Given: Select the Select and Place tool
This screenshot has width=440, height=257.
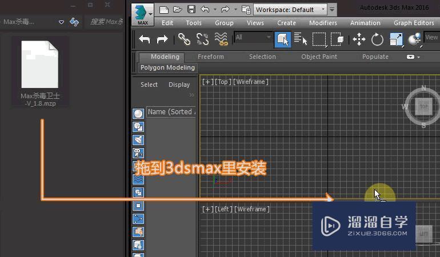Looking at the screenshot, I should pyautogui.click(x=414, y=39).
